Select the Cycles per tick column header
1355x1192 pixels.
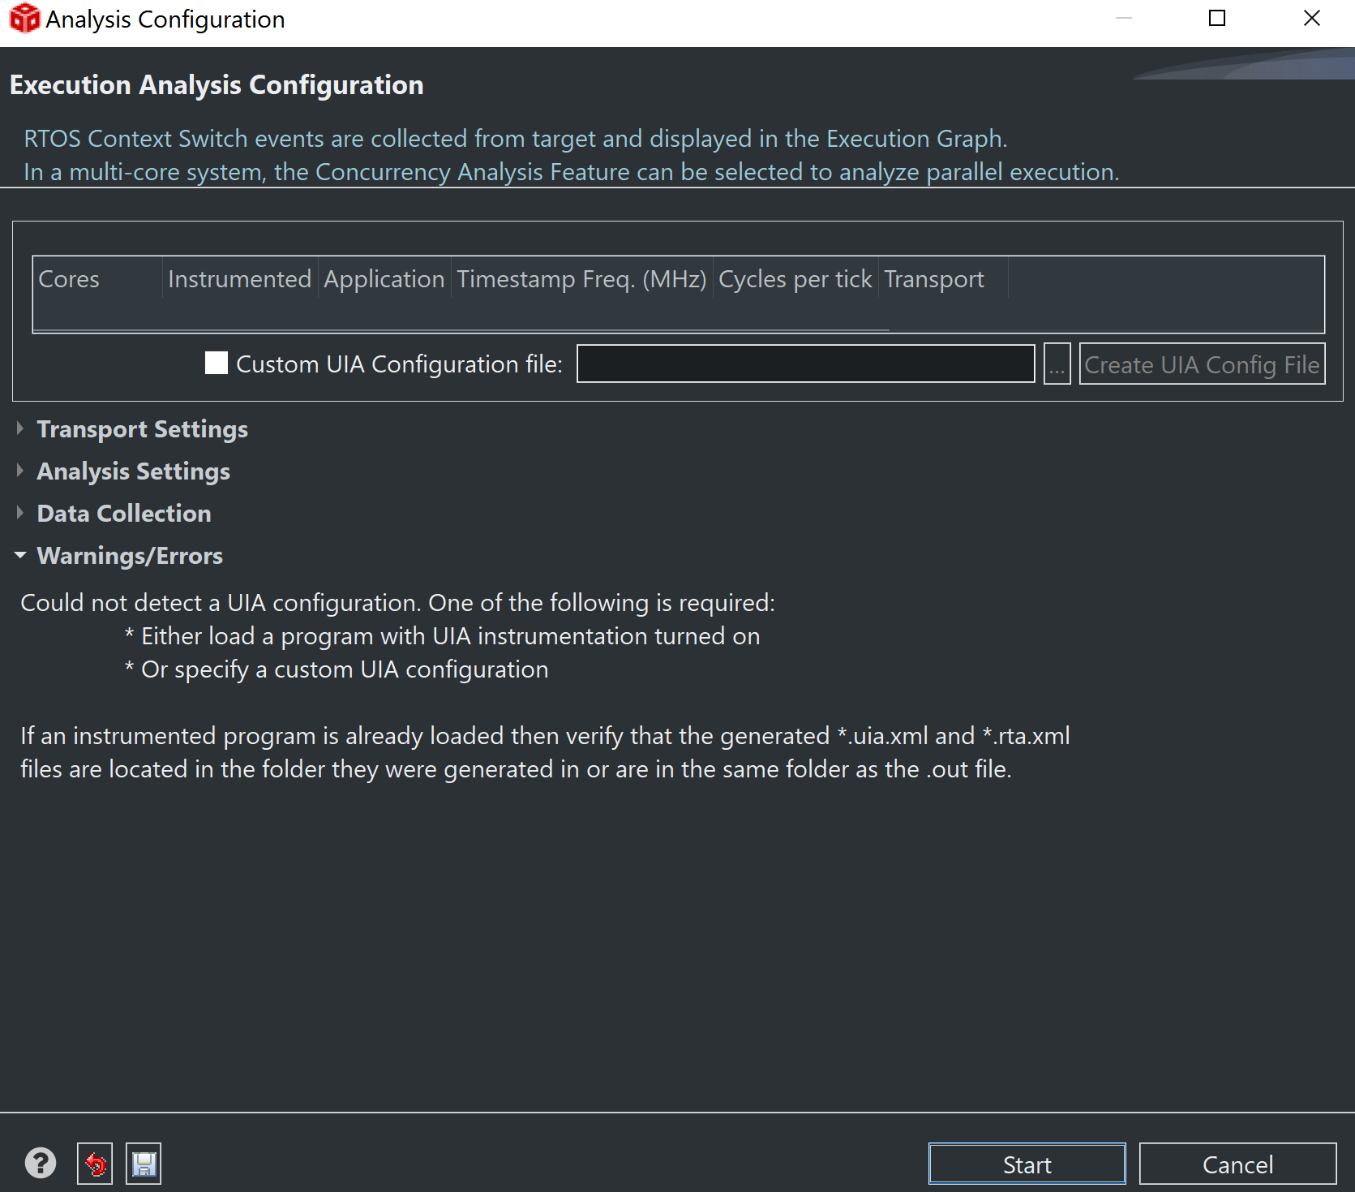[x=795, y=278]
